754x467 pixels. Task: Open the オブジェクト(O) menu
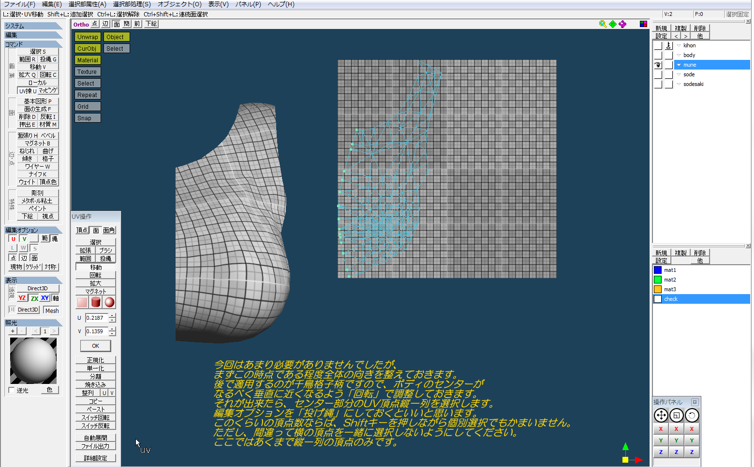(x=179, y=4)
